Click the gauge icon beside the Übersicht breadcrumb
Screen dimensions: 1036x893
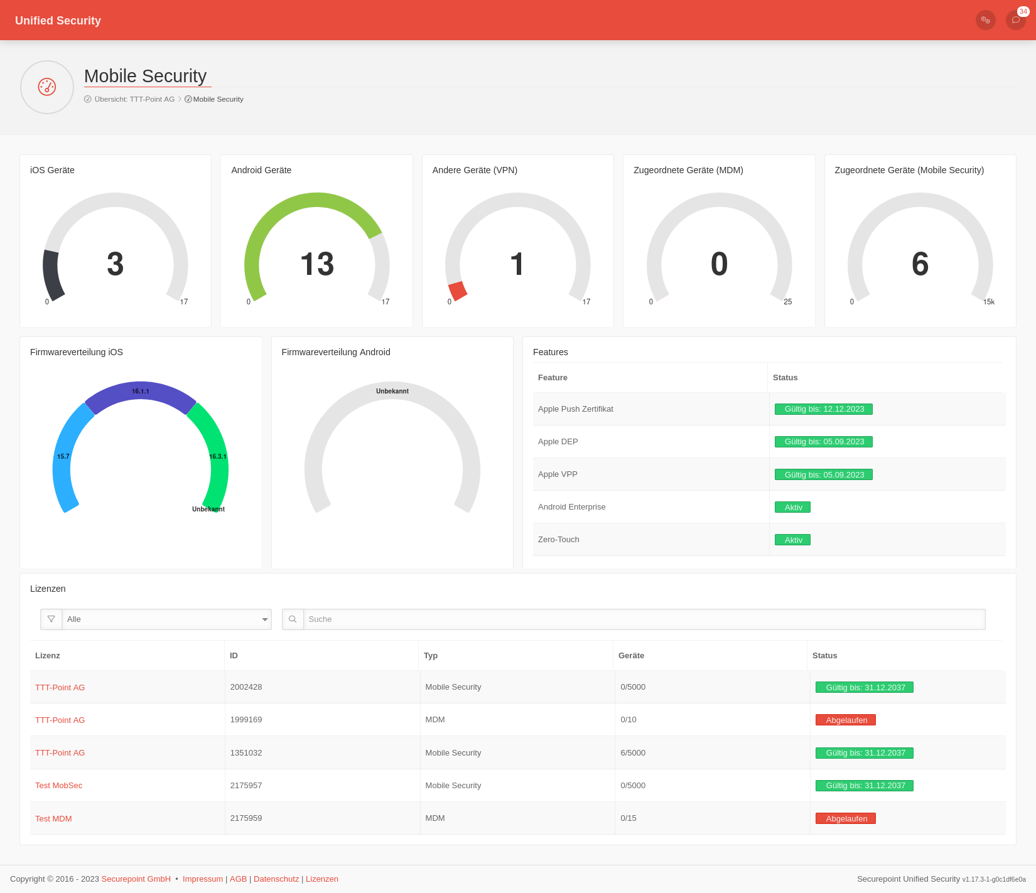[x=88, y=99]
